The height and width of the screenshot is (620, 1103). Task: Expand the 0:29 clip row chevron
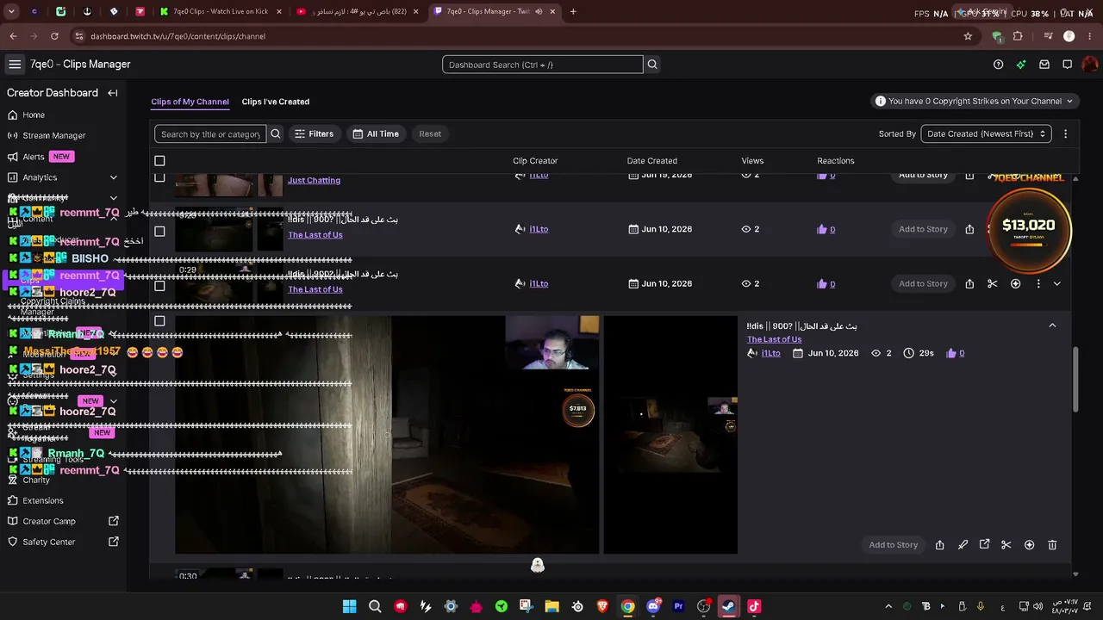(x=1057, y=283)
